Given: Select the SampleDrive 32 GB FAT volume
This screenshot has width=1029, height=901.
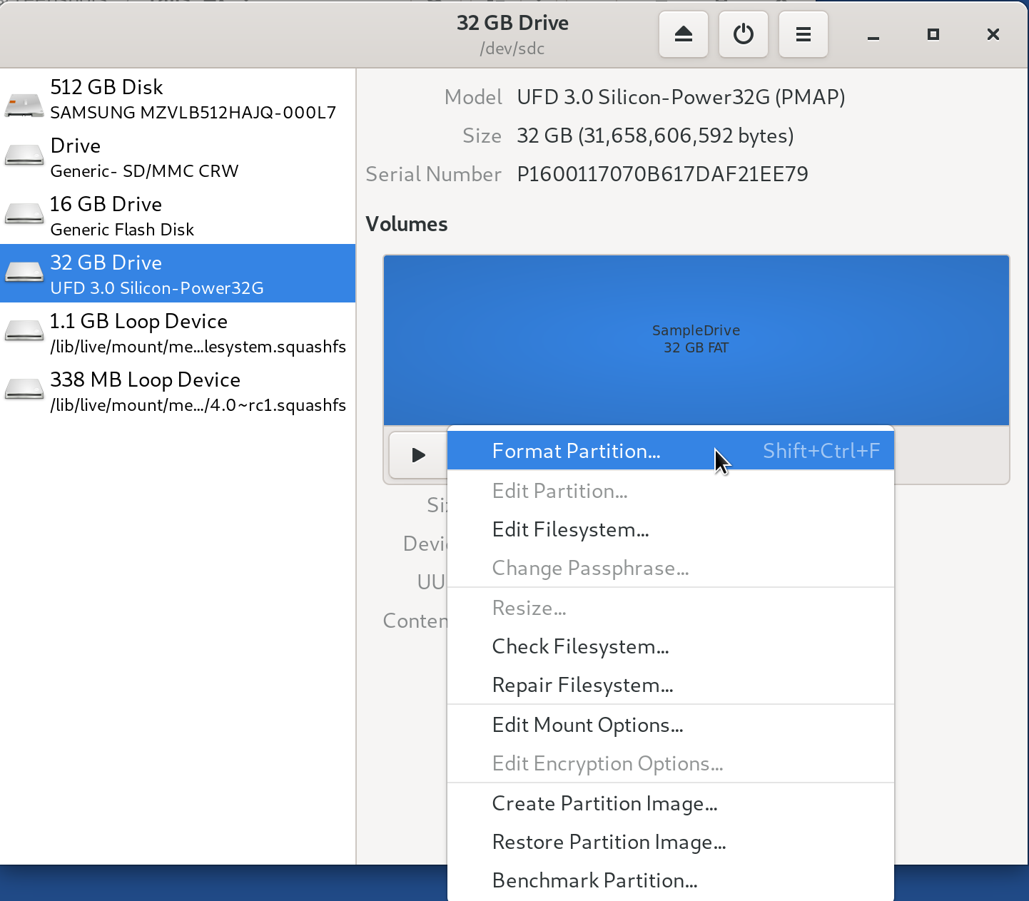Looking at the screenshot, I should coord(696,340).
